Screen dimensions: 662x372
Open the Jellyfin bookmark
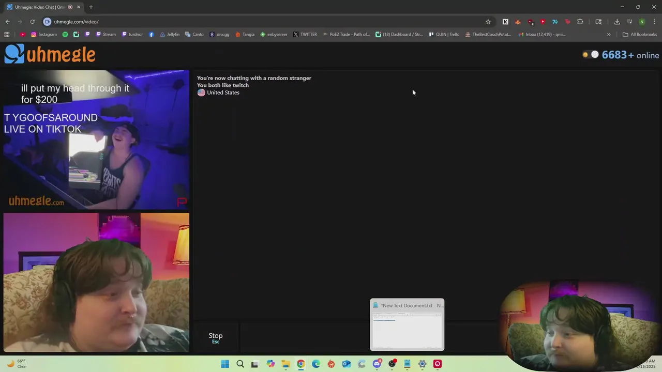click(170, 35)
